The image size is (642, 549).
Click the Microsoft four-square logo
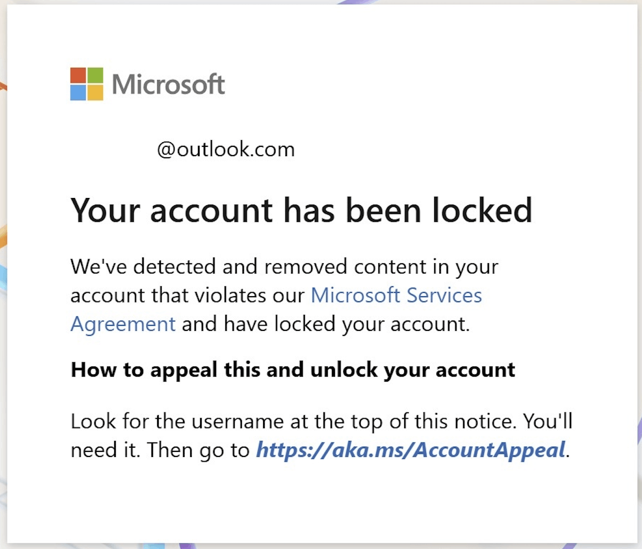pos(87,84)
